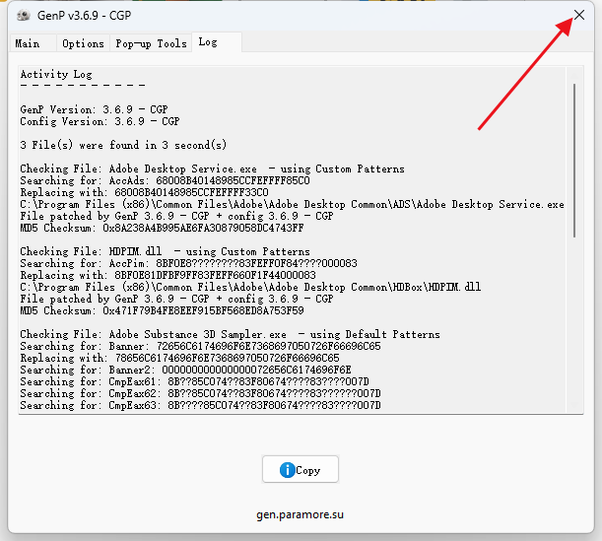Click 'Searching for: AccPim' line
Screen dimensions: 602x541
[188, 263]
